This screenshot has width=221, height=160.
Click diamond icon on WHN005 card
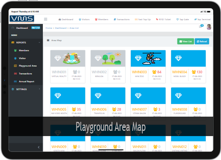point(58,96)
